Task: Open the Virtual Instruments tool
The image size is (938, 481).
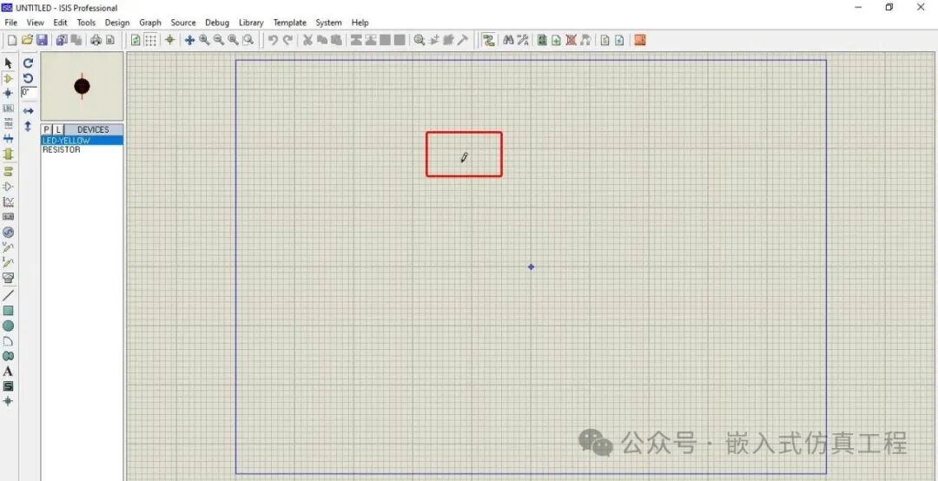Action: (x=9, y=278)
